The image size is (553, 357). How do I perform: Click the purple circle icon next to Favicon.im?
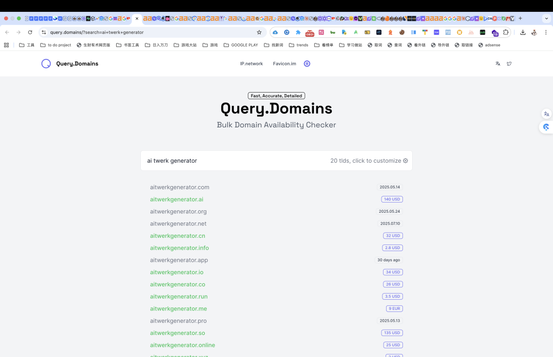click(307, 64)
